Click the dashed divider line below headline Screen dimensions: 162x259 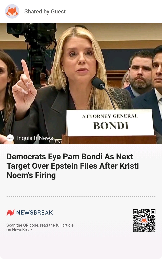[81, 197]
